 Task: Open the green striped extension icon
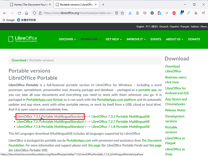click(189, 13)
